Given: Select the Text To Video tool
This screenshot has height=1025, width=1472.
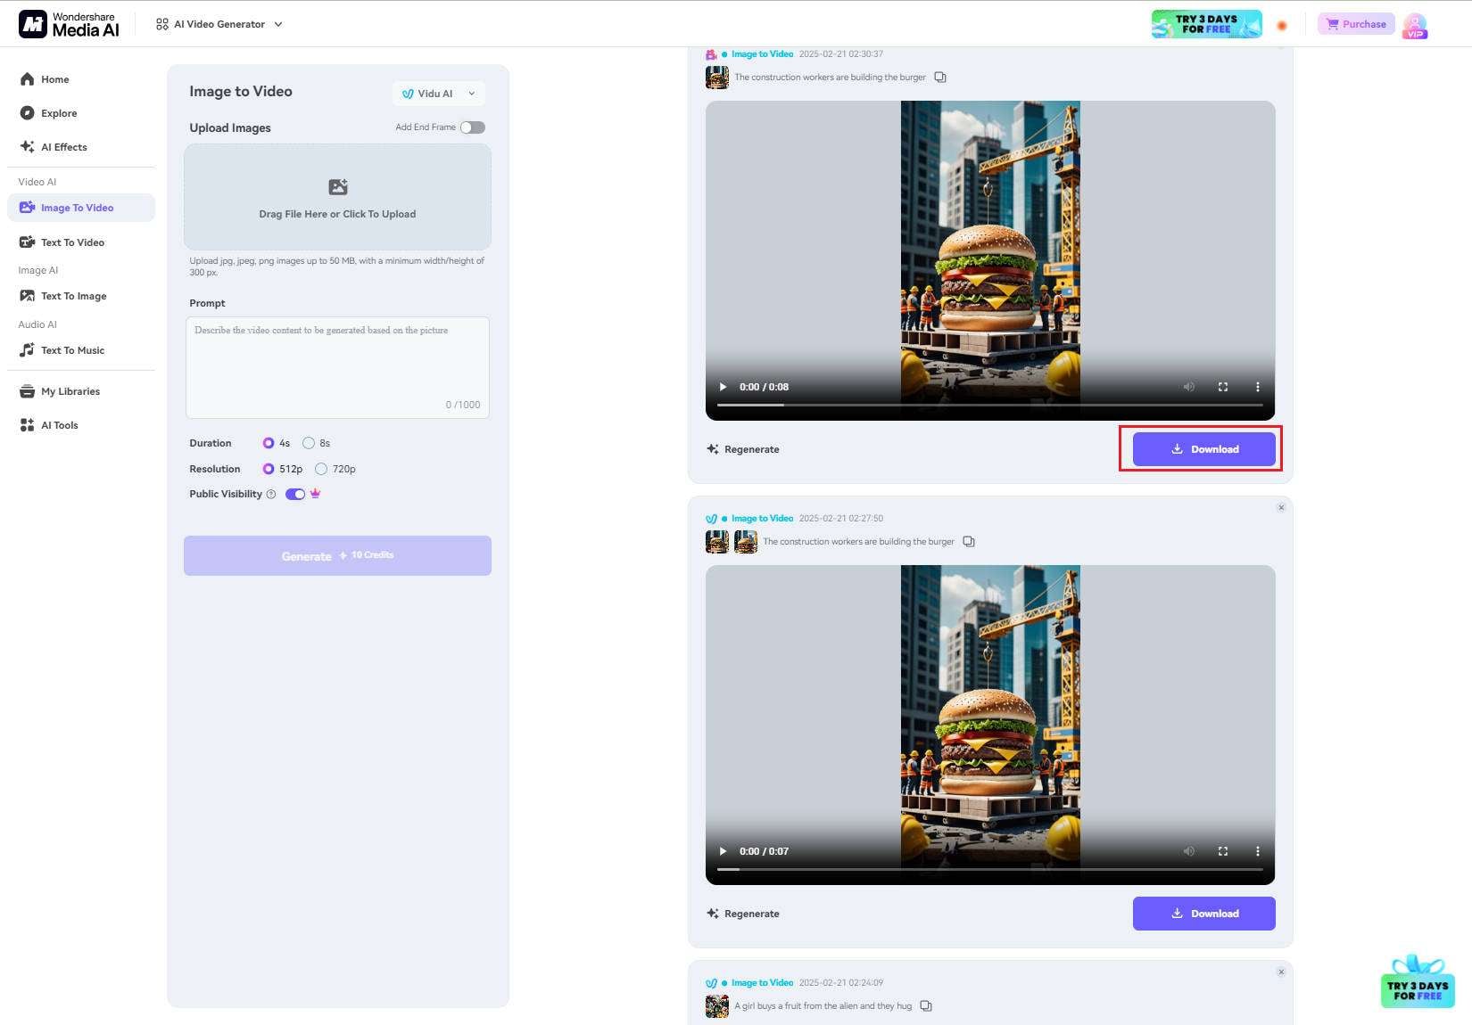Looking at the screenshot, I should (71, 242).
